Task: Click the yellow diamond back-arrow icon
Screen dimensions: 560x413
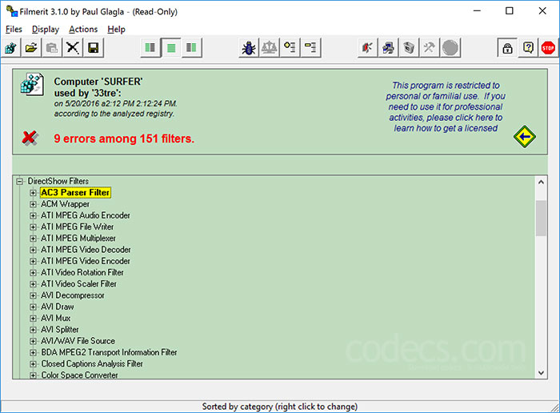Action: click(524, 137)
